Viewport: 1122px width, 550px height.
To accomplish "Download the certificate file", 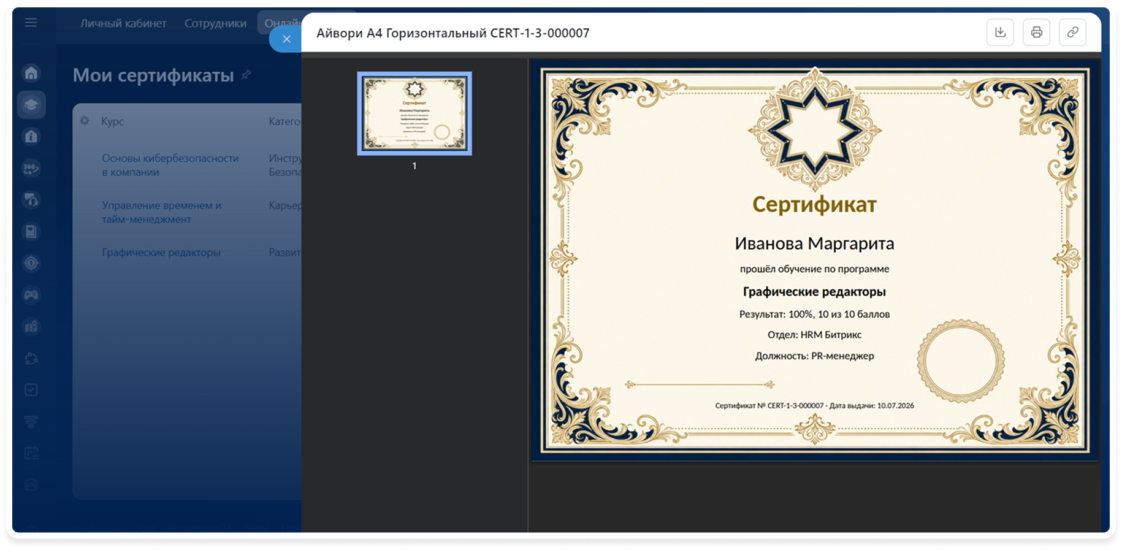I will [x=1000, y=32].
